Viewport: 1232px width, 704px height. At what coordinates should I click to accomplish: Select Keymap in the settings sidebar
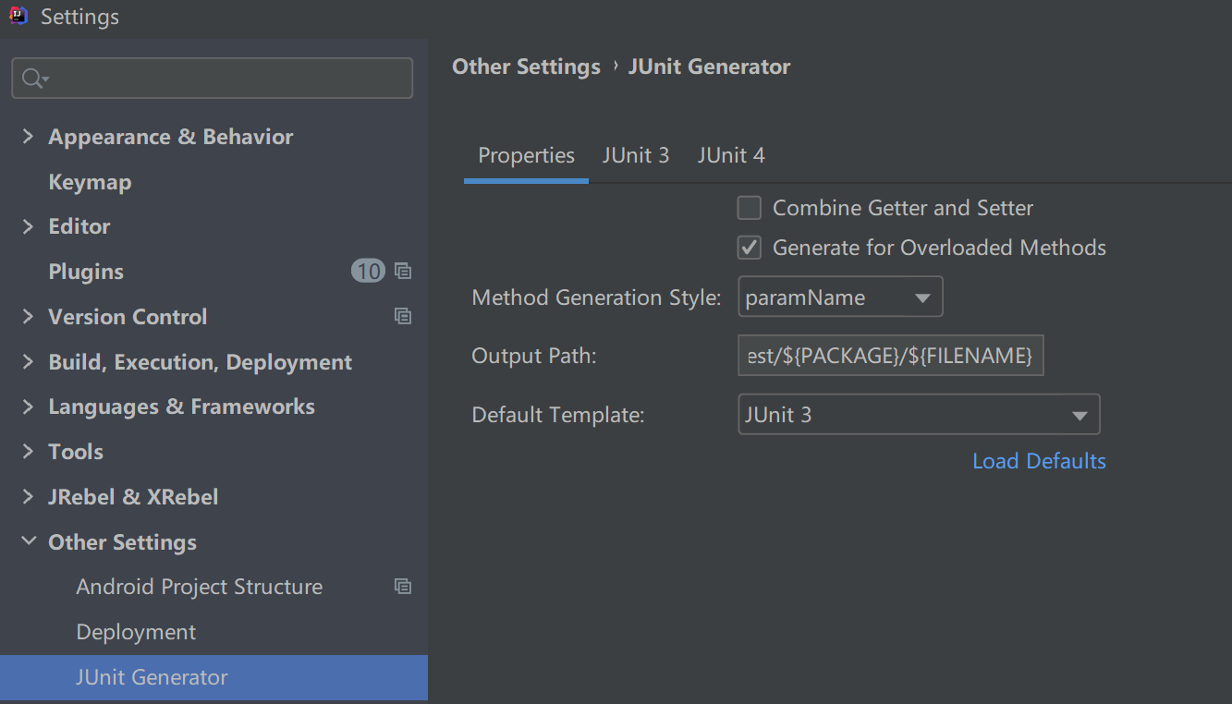[89, 181]
